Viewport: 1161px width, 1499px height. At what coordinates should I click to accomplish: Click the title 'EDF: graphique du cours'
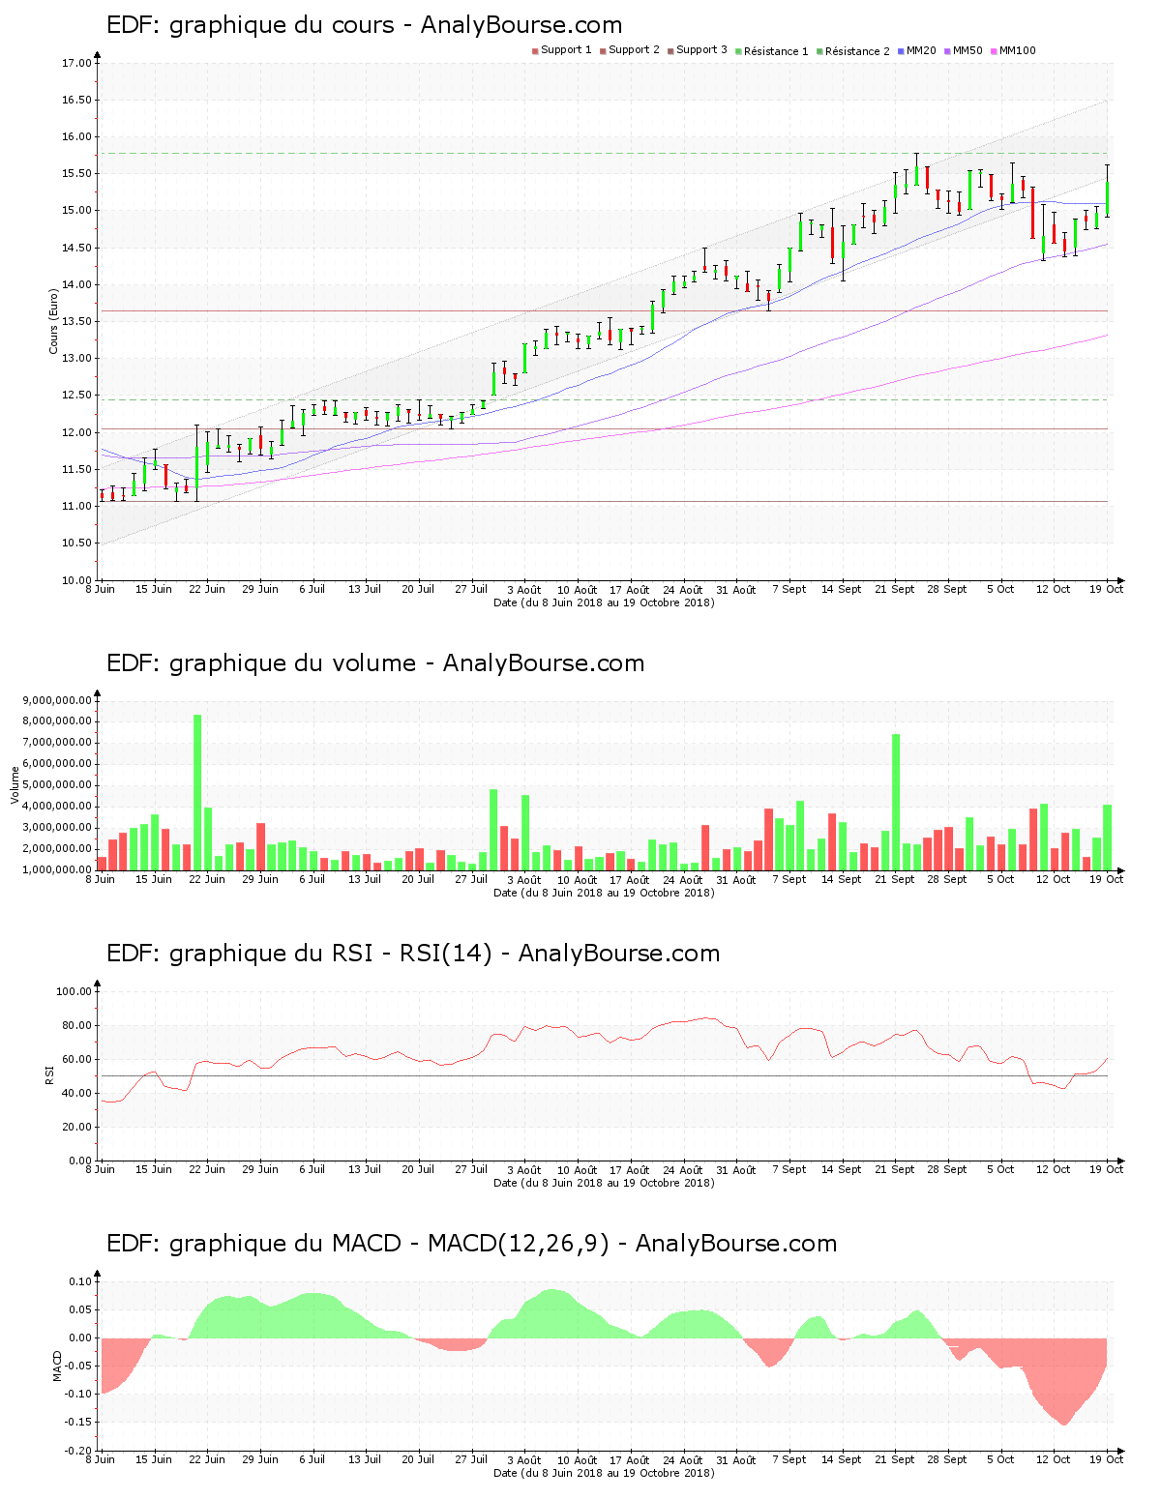click(251, 25)
